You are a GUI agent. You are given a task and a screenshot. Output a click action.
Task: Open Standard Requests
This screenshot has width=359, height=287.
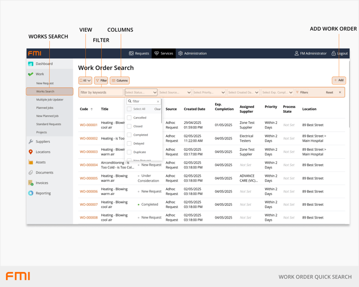tap(49, 124)
